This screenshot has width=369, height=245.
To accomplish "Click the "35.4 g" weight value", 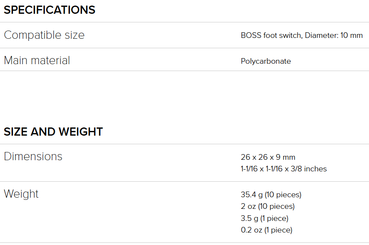I will [x=252, y=195].
